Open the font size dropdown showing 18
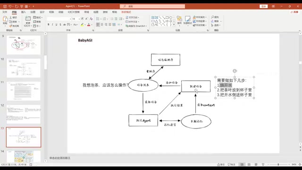The width and height of the screenshot is (302, 170). click(x=79, y=19)
